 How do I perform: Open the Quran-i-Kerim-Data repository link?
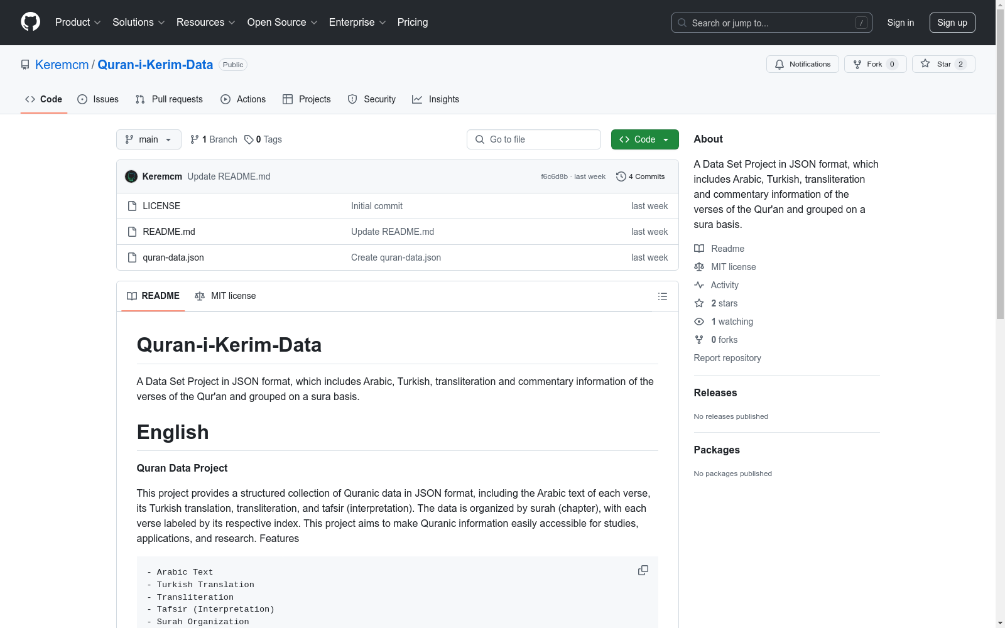pyautogui.click(x=155, y=65)
